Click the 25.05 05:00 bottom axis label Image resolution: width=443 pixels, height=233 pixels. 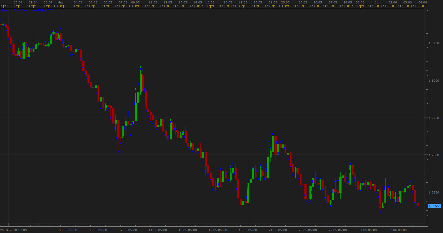pos(308,230)
